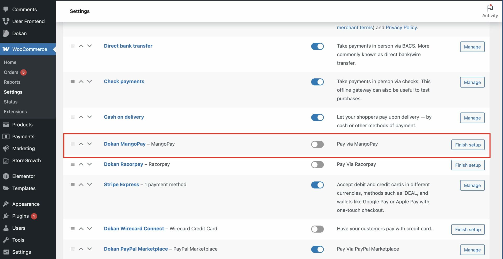Open the merchant terms link
503x259 pixels.
pyautogui.click(x=355, y=27)
